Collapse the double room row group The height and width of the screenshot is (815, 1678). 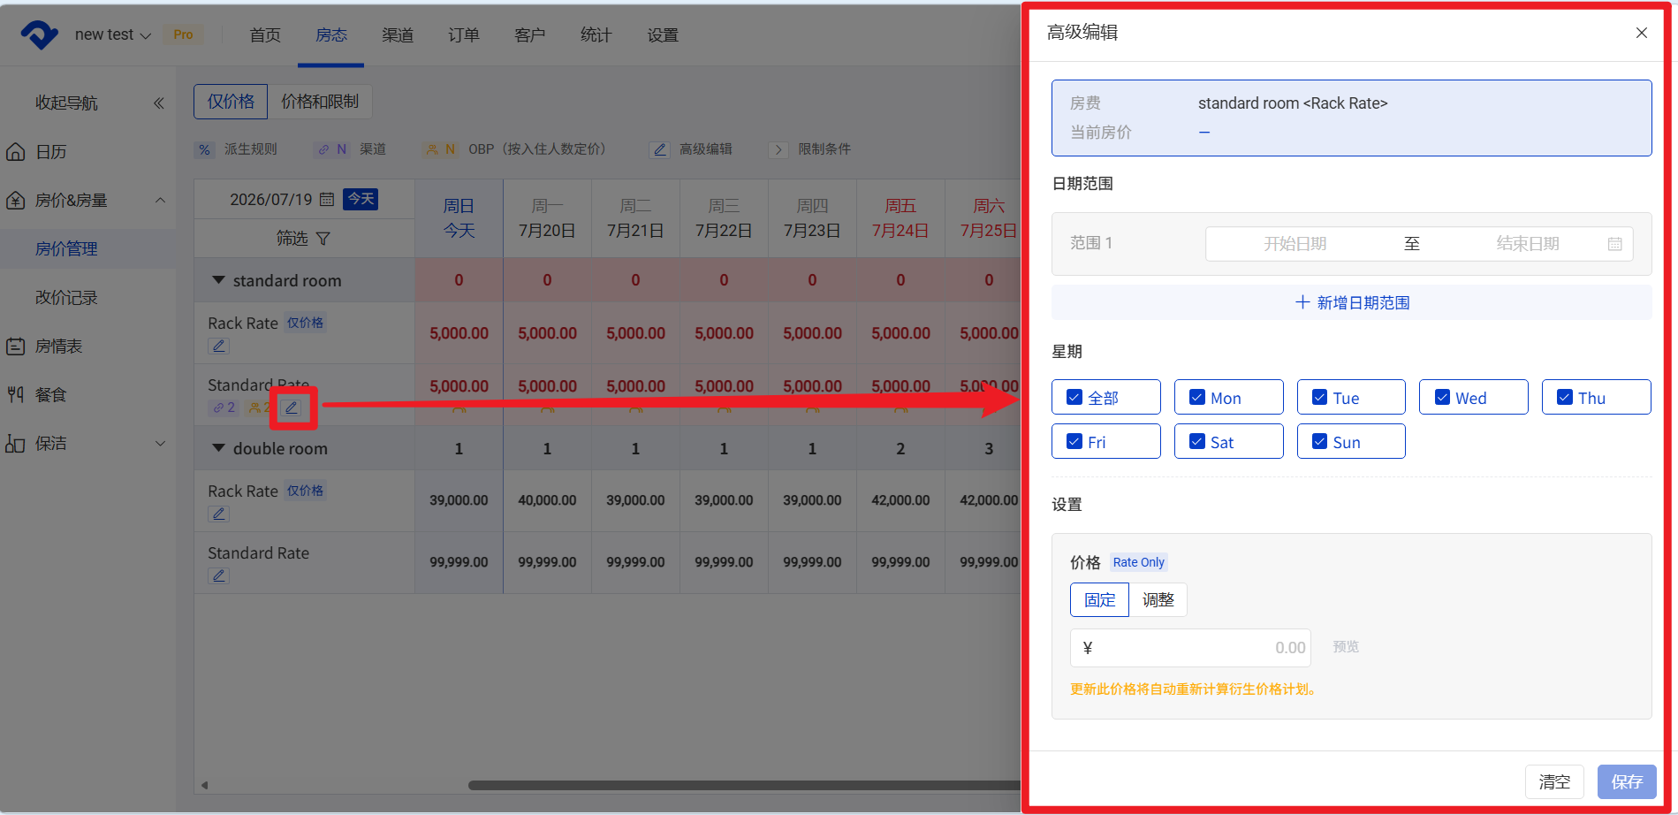(218, 448)
